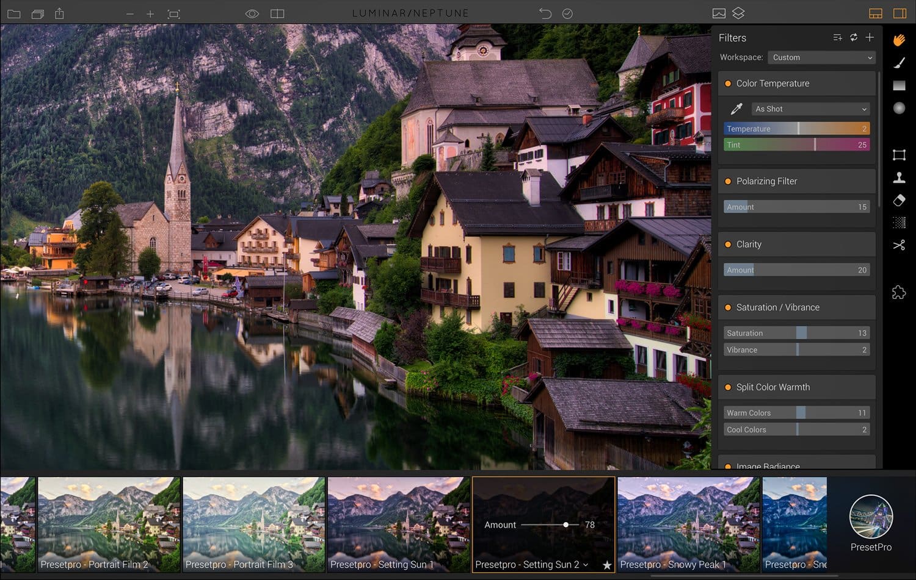Toggle Saturation / Vibrance filter dot
Screen dimensions: 916x580
coord(728,307)
